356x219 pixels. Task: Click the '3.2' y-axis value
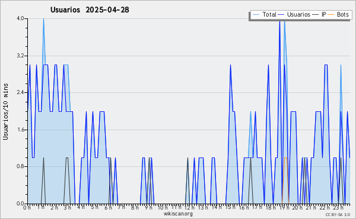point(20,56)
